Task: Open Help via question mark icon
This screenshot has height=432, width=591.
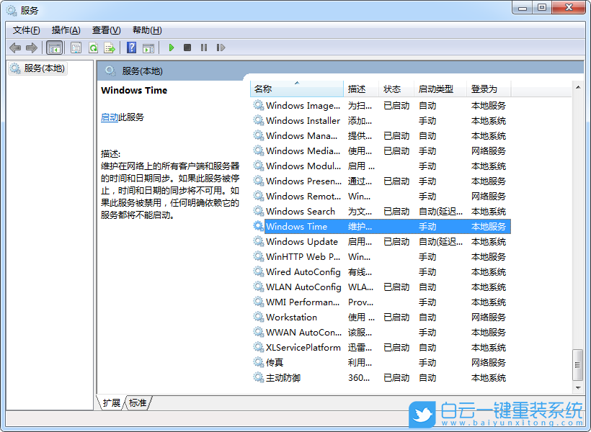Action: pos(133,48)
